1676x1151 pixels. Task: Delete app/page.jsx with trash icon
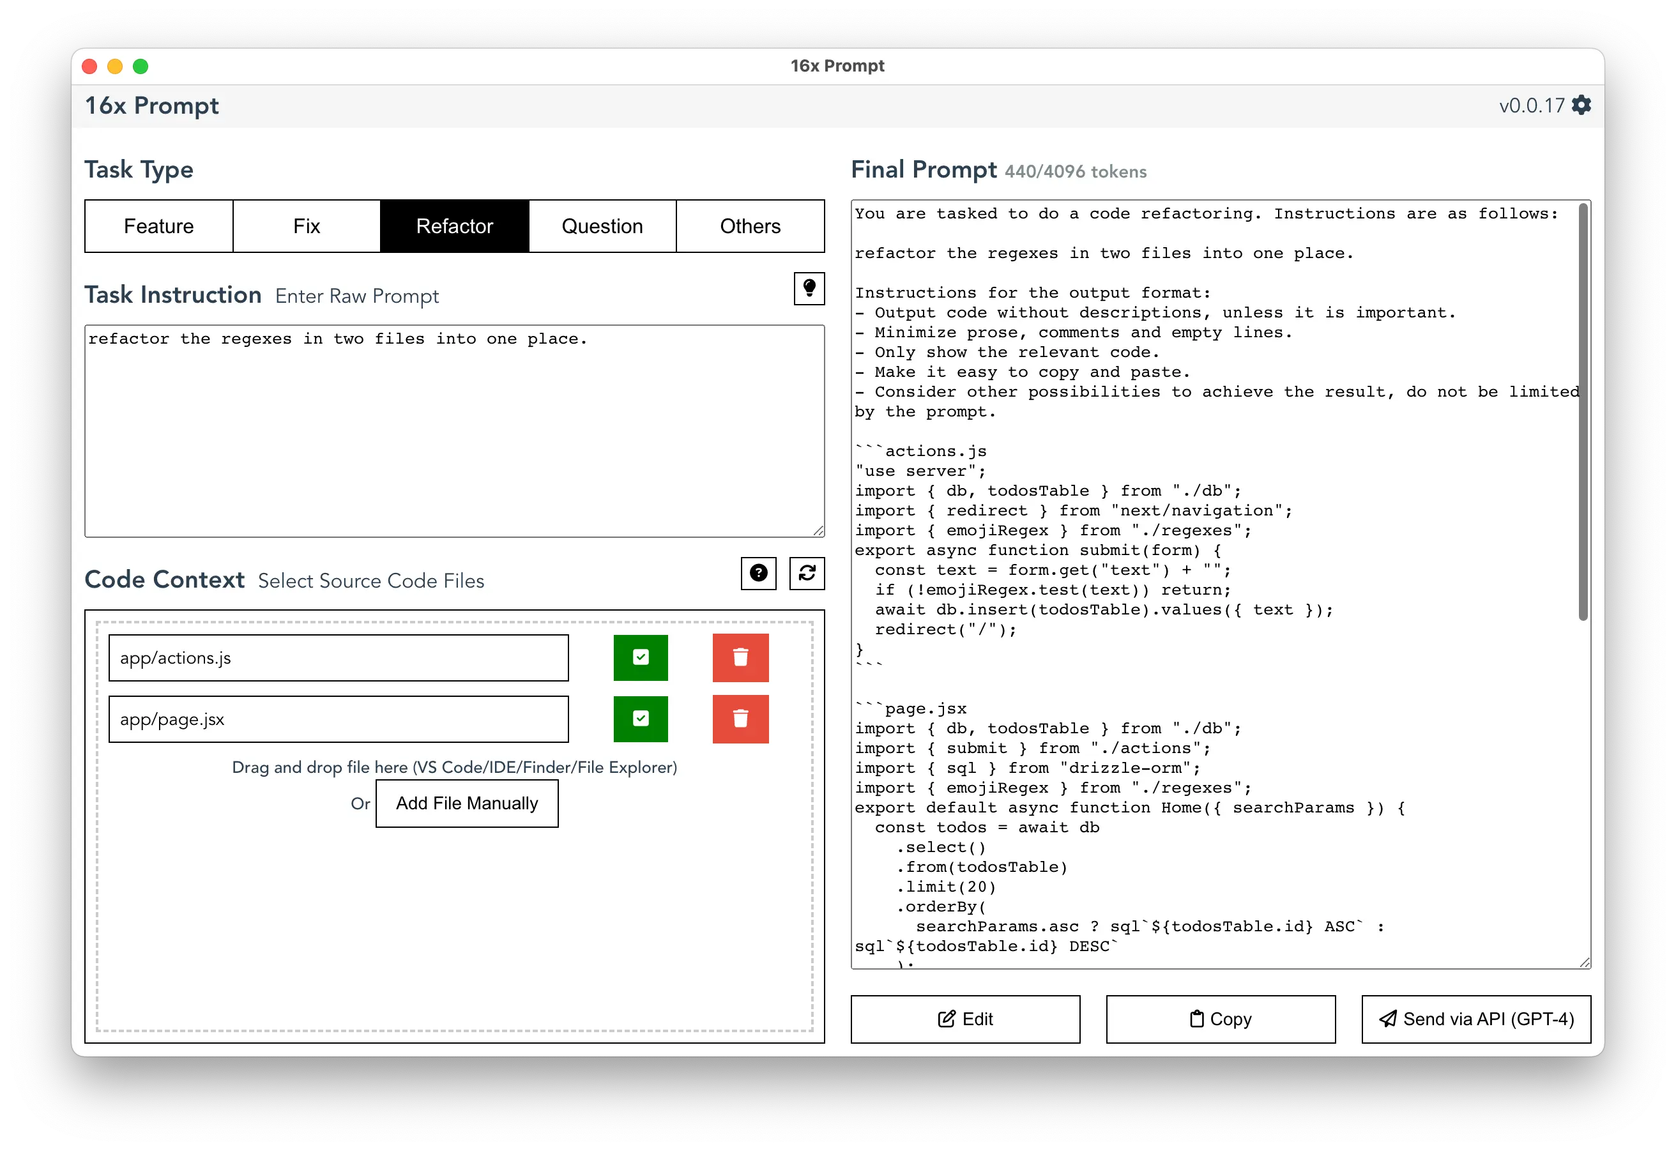(741, 719)
